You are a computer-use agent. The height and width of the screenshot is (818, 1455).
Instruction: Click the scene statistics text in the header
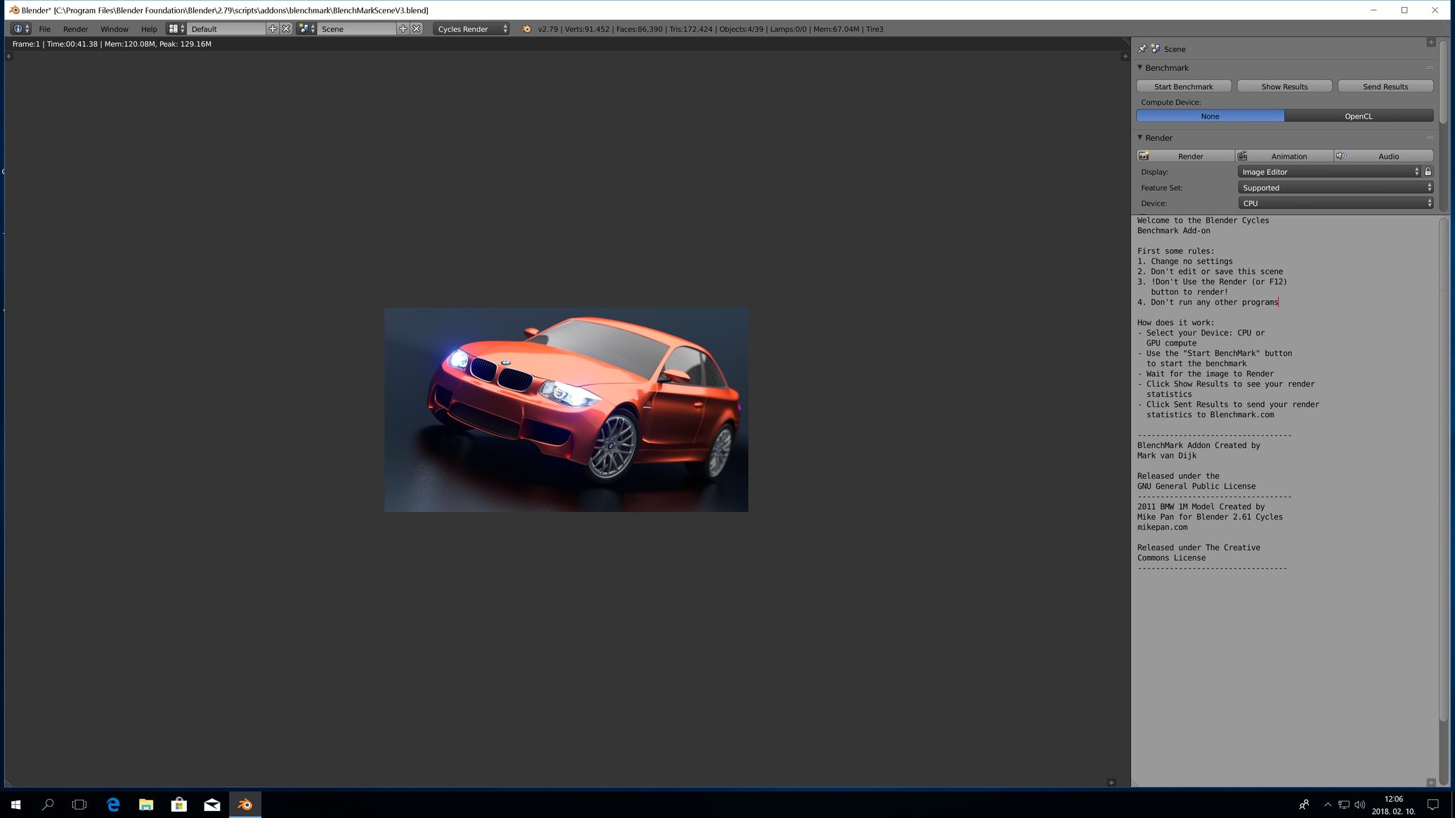pos(710,29)
